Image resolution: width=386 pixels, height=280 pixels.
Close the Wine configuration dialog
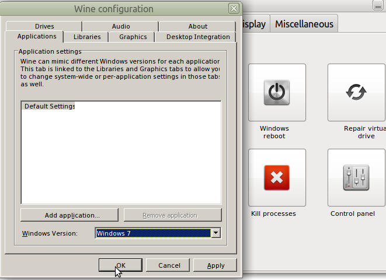(x=234, y=9)
